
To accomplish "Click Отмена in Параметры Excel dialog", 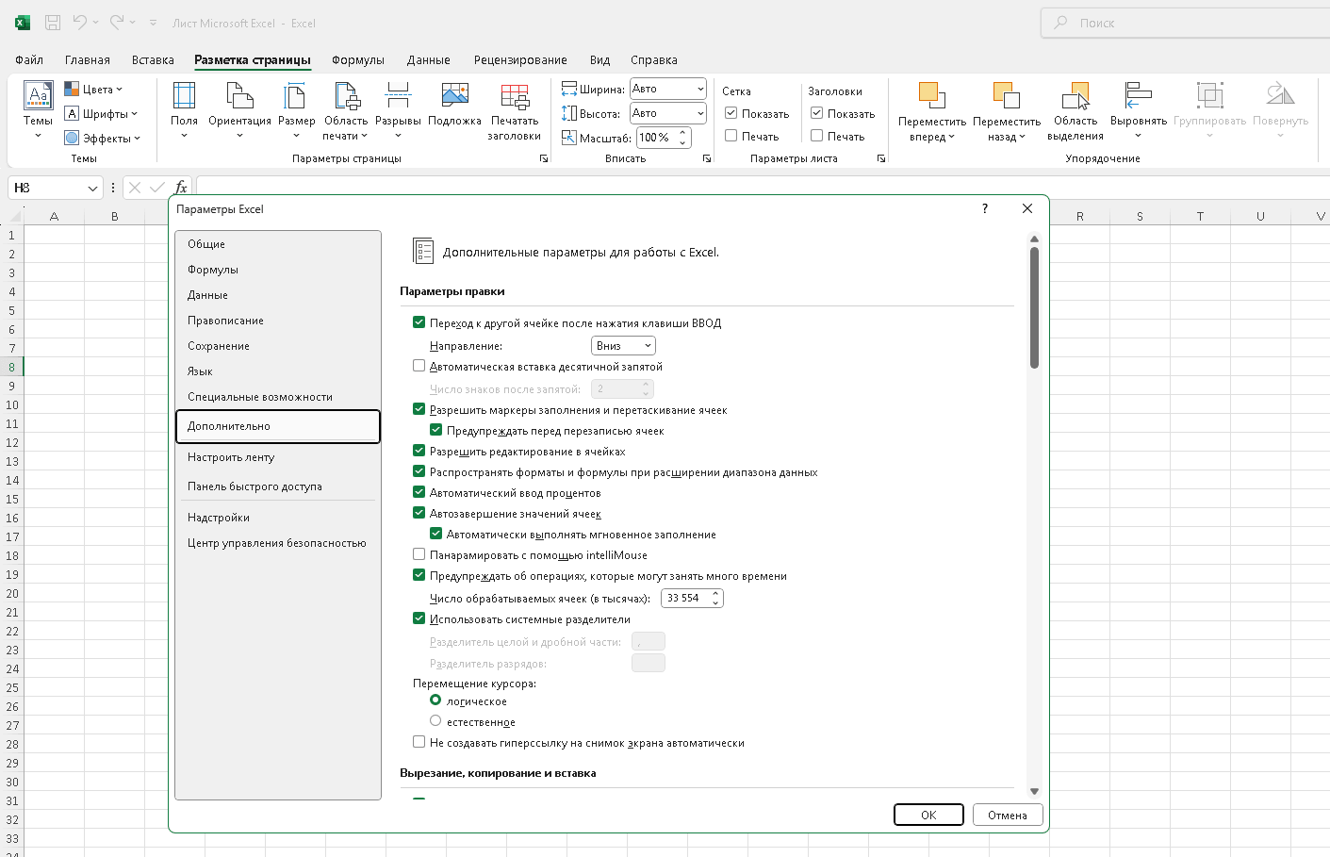I will click(1008, 815).
